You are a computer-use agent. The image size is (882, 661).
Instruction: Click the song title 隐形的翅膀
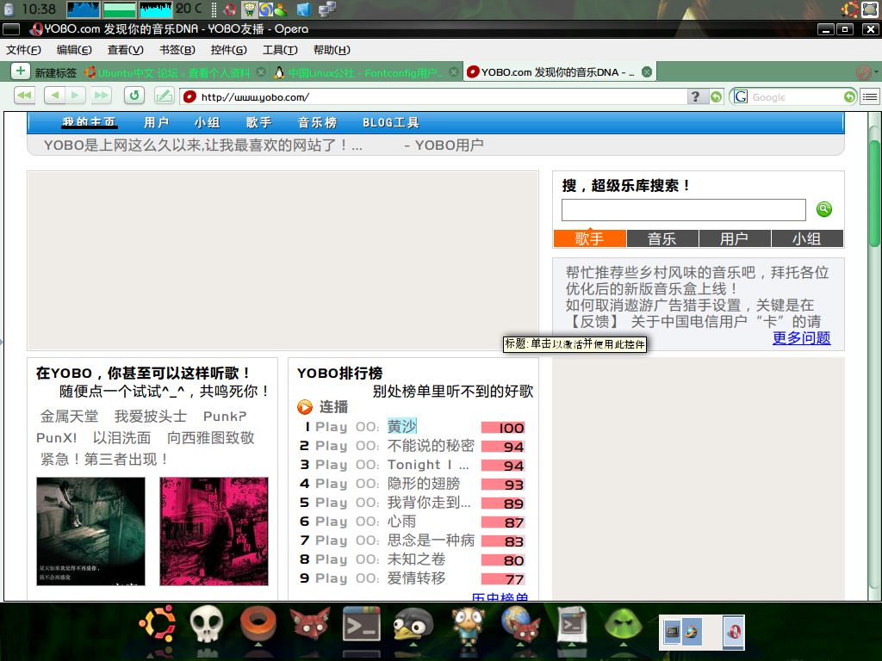tap(424, 484)
